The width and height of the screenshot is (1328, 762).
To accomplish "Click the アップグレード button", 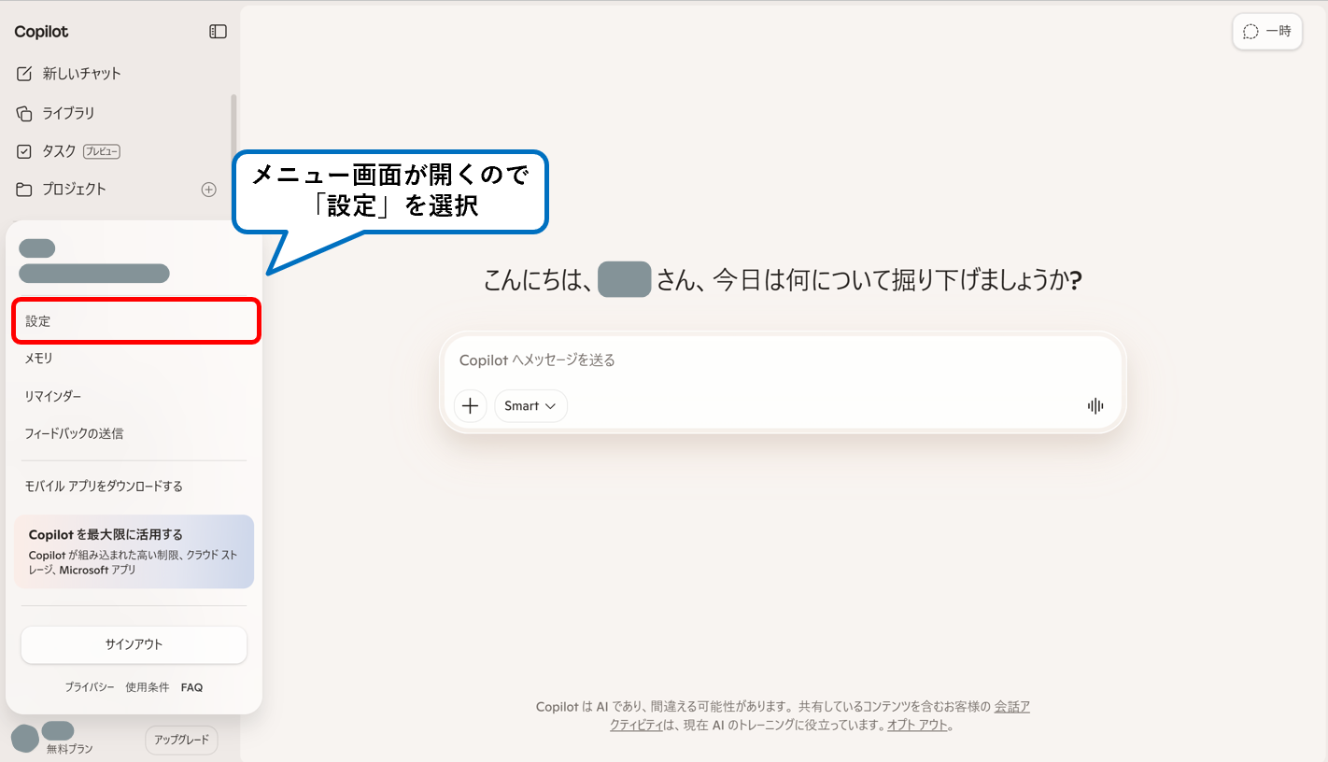I will 181,741.
